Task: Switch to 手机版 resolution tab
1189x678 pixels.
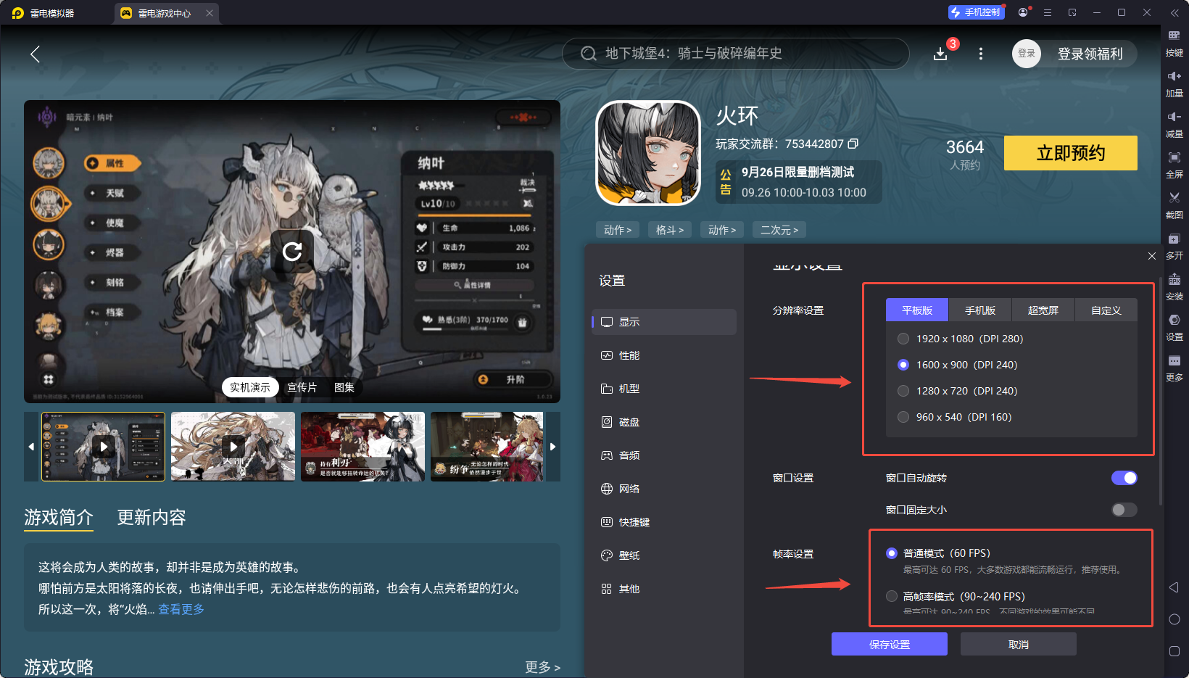Action: point(980,310)
